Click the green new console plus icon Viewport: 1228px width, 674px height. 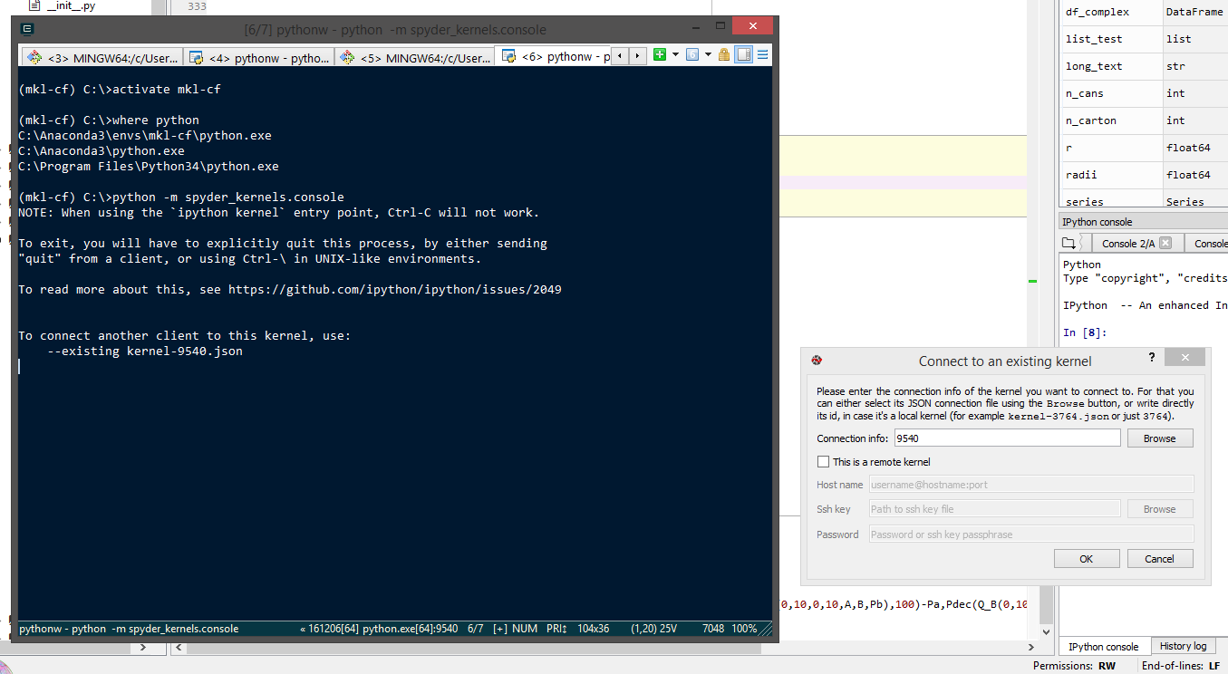660,55
